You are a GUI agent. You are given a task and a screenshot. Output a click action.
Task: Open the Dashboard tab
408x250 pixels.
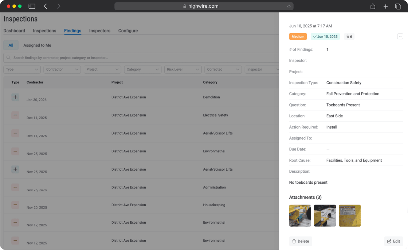point(14,31)
